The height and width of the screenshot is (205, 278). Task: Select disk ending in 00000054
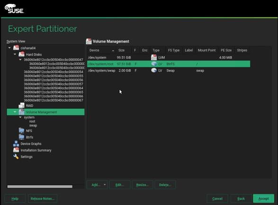coord(54,72)
